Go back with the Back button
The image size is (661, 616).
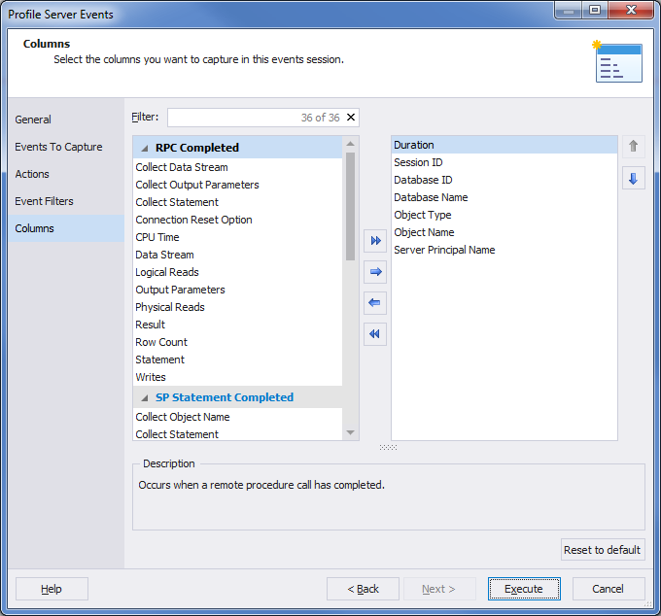coord(363,589)
